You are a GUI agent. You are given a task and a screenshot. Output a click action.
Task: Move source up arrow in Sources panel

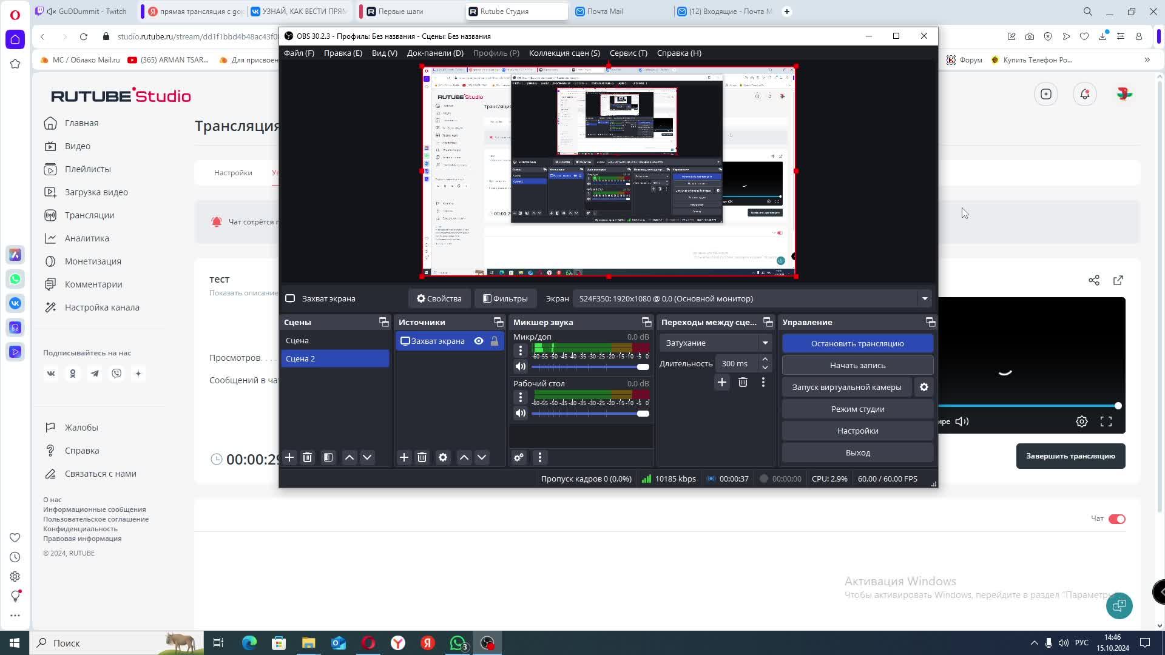tap(464, 457)
